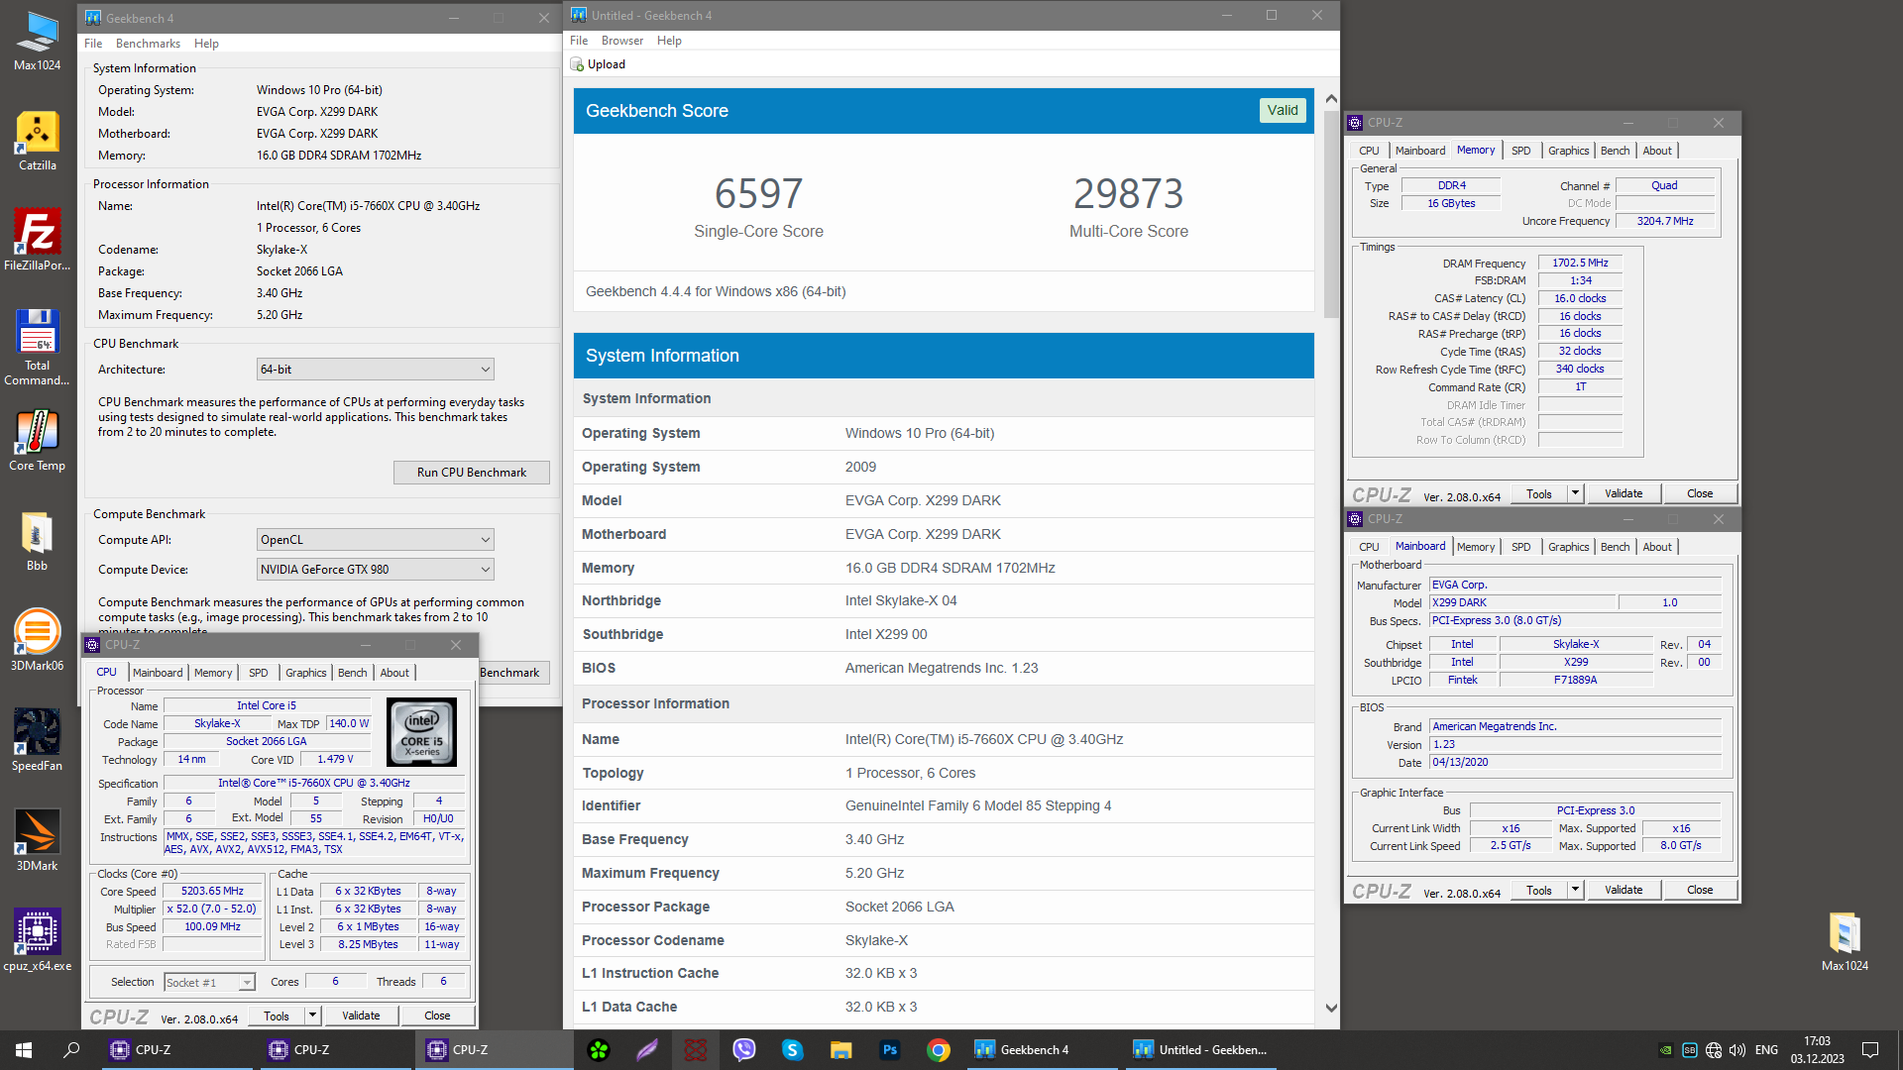Open Architecture 64-bit dropdown
The image size is (1903, 1070).
pos(375,370)
